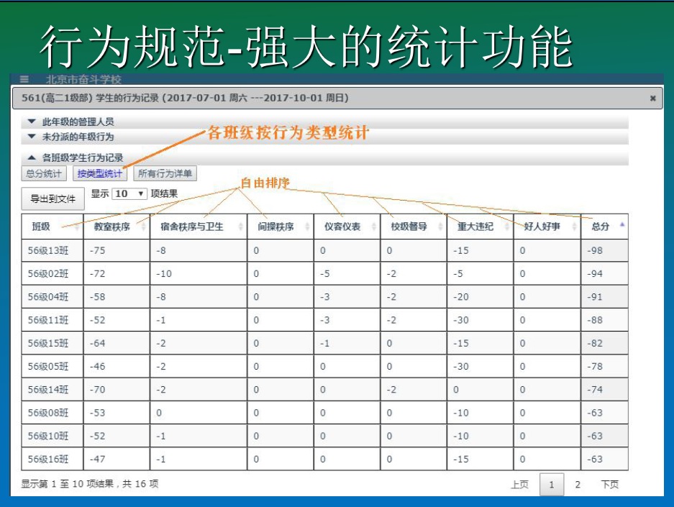
Task: Switch to 所有行为详单 tab
Action: [x=165, y=173]
